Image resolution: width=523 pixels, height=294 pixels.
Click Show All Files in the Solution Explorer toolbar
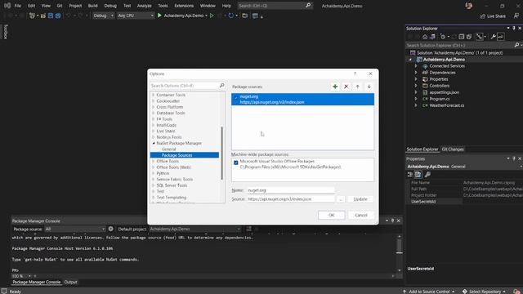469,37
